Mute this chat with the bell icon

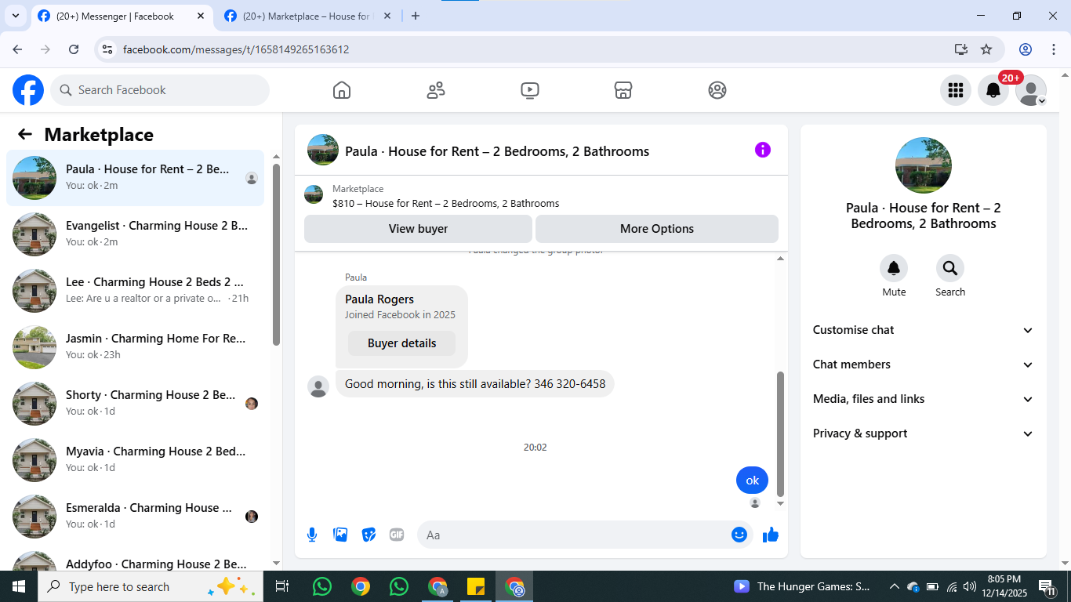(894, 269)
